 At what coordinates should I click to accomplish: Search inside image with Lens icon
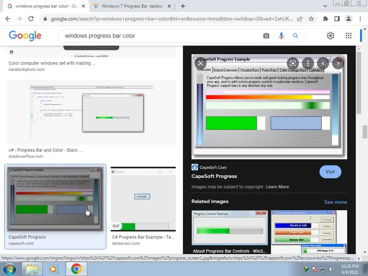(293, 63)
